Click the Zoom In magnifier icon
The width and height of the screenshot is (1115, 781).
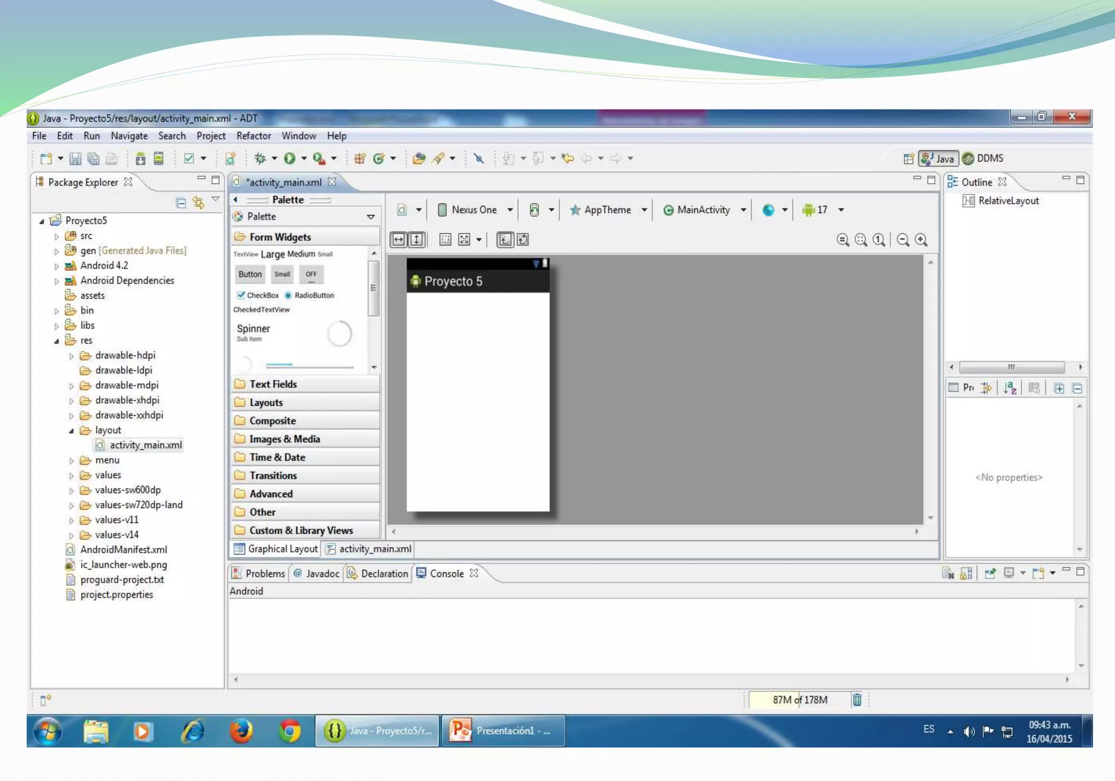coord(921,240)
